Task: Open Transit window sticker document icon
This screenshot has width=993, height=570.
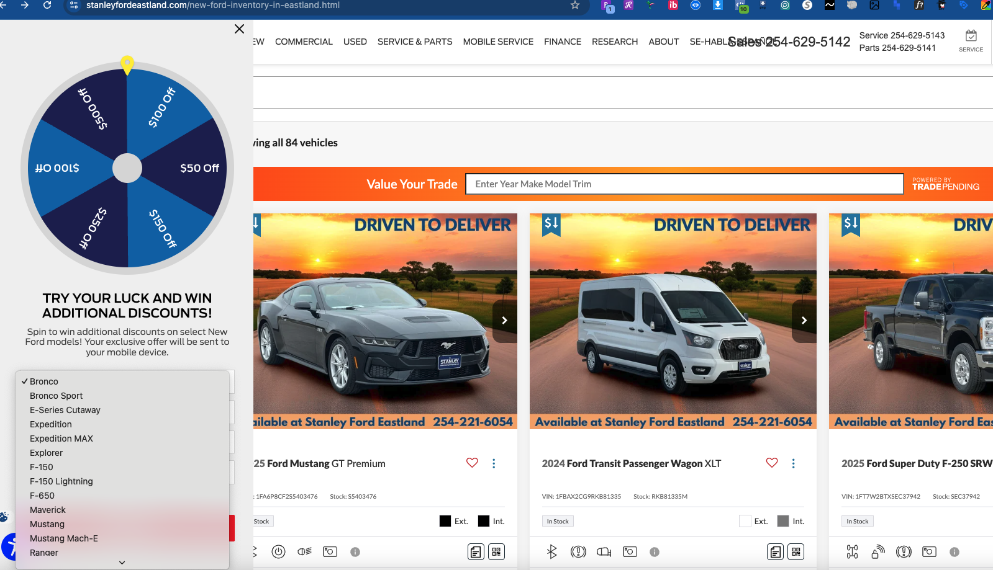Action: [x=775, y=551]
